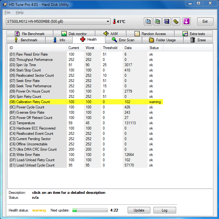The image size is (219, 219).
Task: Select the Start/Stop Count row
Action: (x=86, y=70)
